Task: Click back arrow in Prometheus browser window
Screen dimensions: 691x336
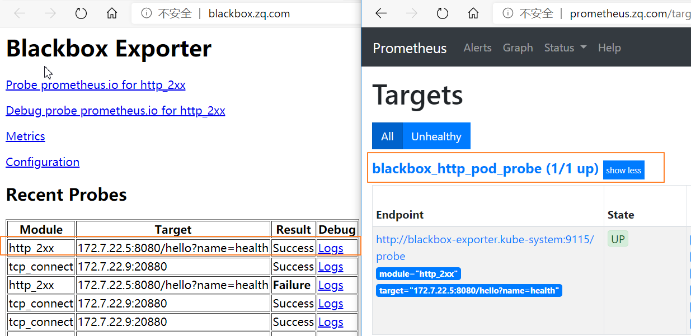Action: 381,13
